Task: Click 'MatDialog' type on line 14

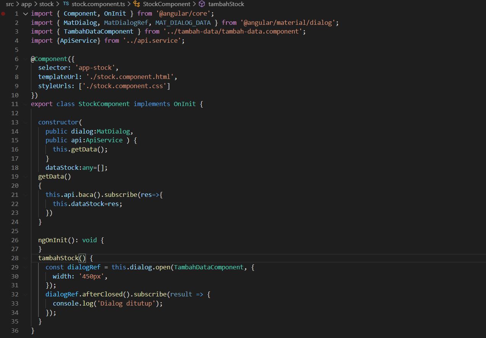Action: coord(113,131)
